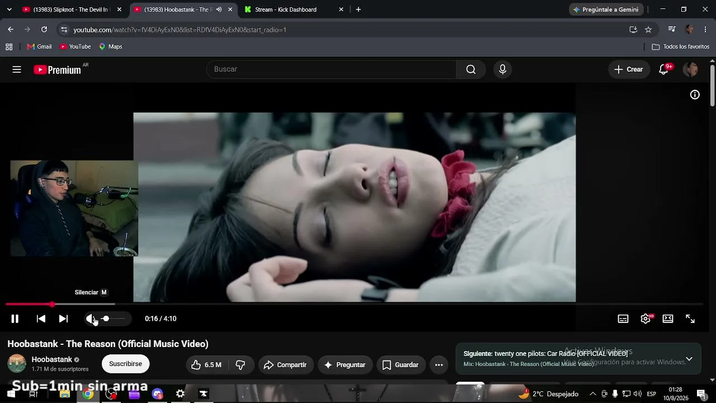Enter full screen video mode
716x403 pixels.
(690, 318)
